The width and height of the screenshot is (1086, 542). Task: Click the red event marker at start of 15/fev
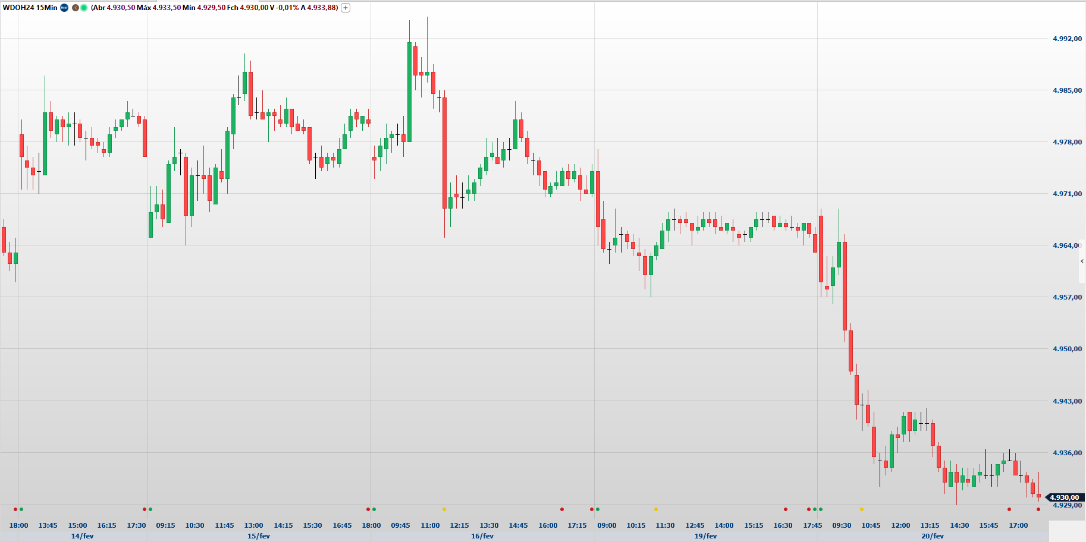point(145,509)
